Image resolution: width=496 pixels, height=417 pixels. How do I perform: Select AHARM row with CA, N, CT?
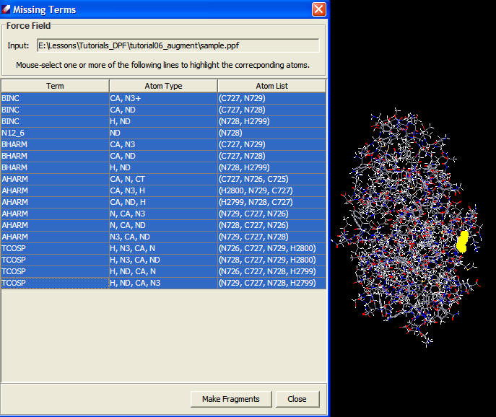(55, 179)
